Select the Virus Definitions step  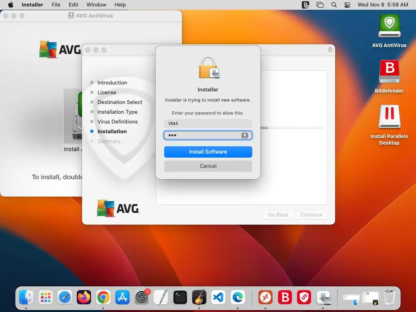[117, 121]
